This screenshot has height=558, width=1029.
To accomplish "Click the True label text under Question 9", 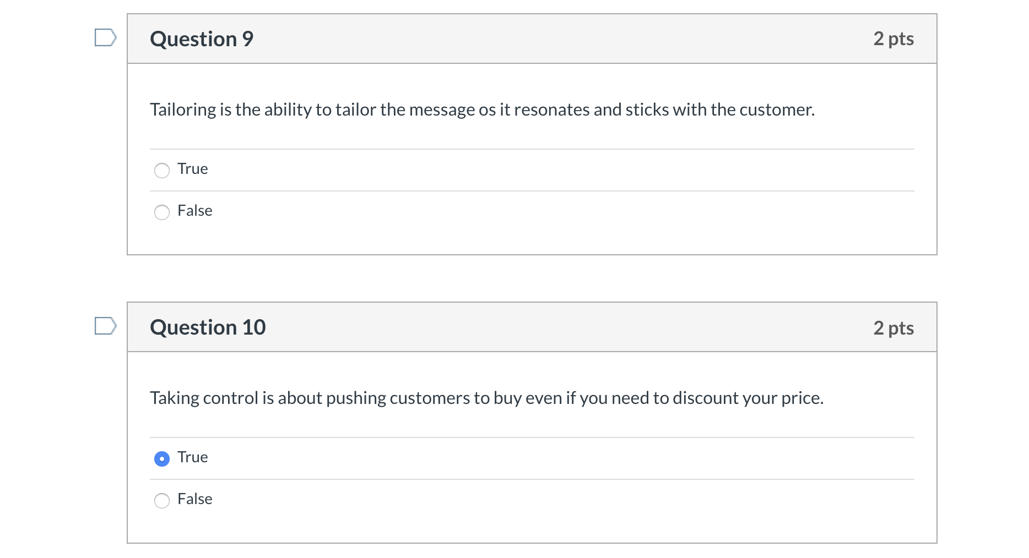I will pos(192,169).
